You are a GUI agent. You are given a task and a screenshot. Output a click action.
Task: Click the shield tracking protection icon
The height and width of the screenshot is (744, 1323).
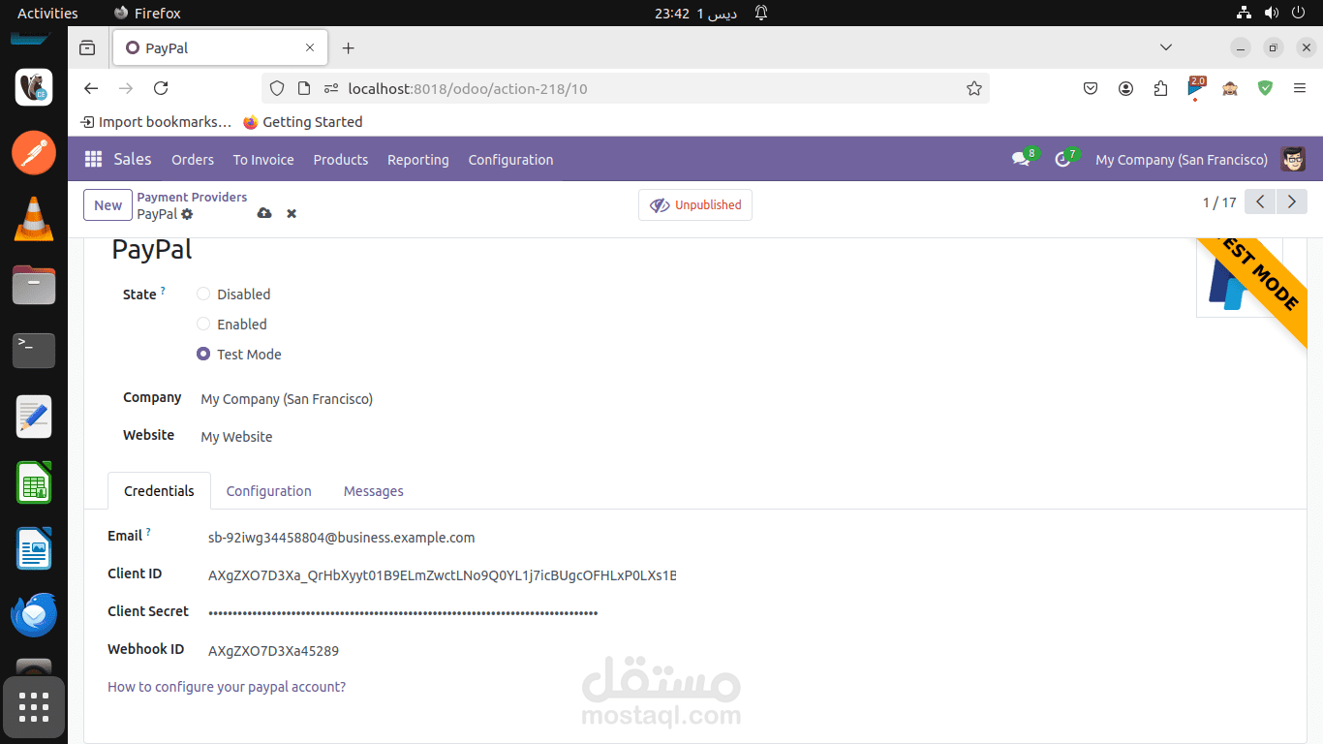click(277, 88)
